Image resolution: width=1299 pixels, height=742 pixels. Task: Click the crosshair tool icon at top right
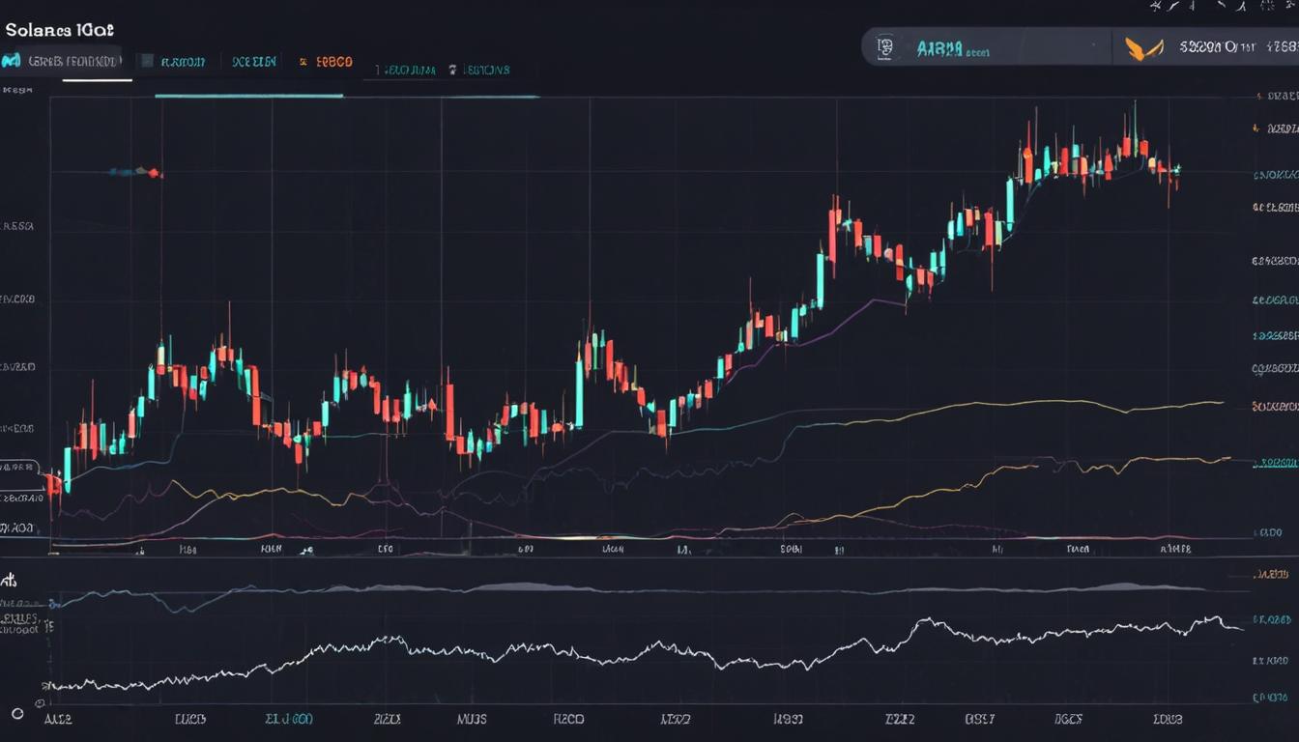click(1152, 7)
